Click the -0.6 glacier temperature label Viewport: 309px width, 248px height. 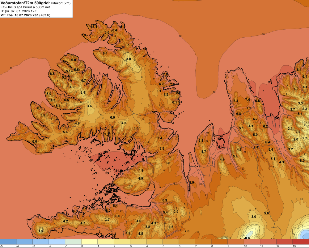coord(247,238)
